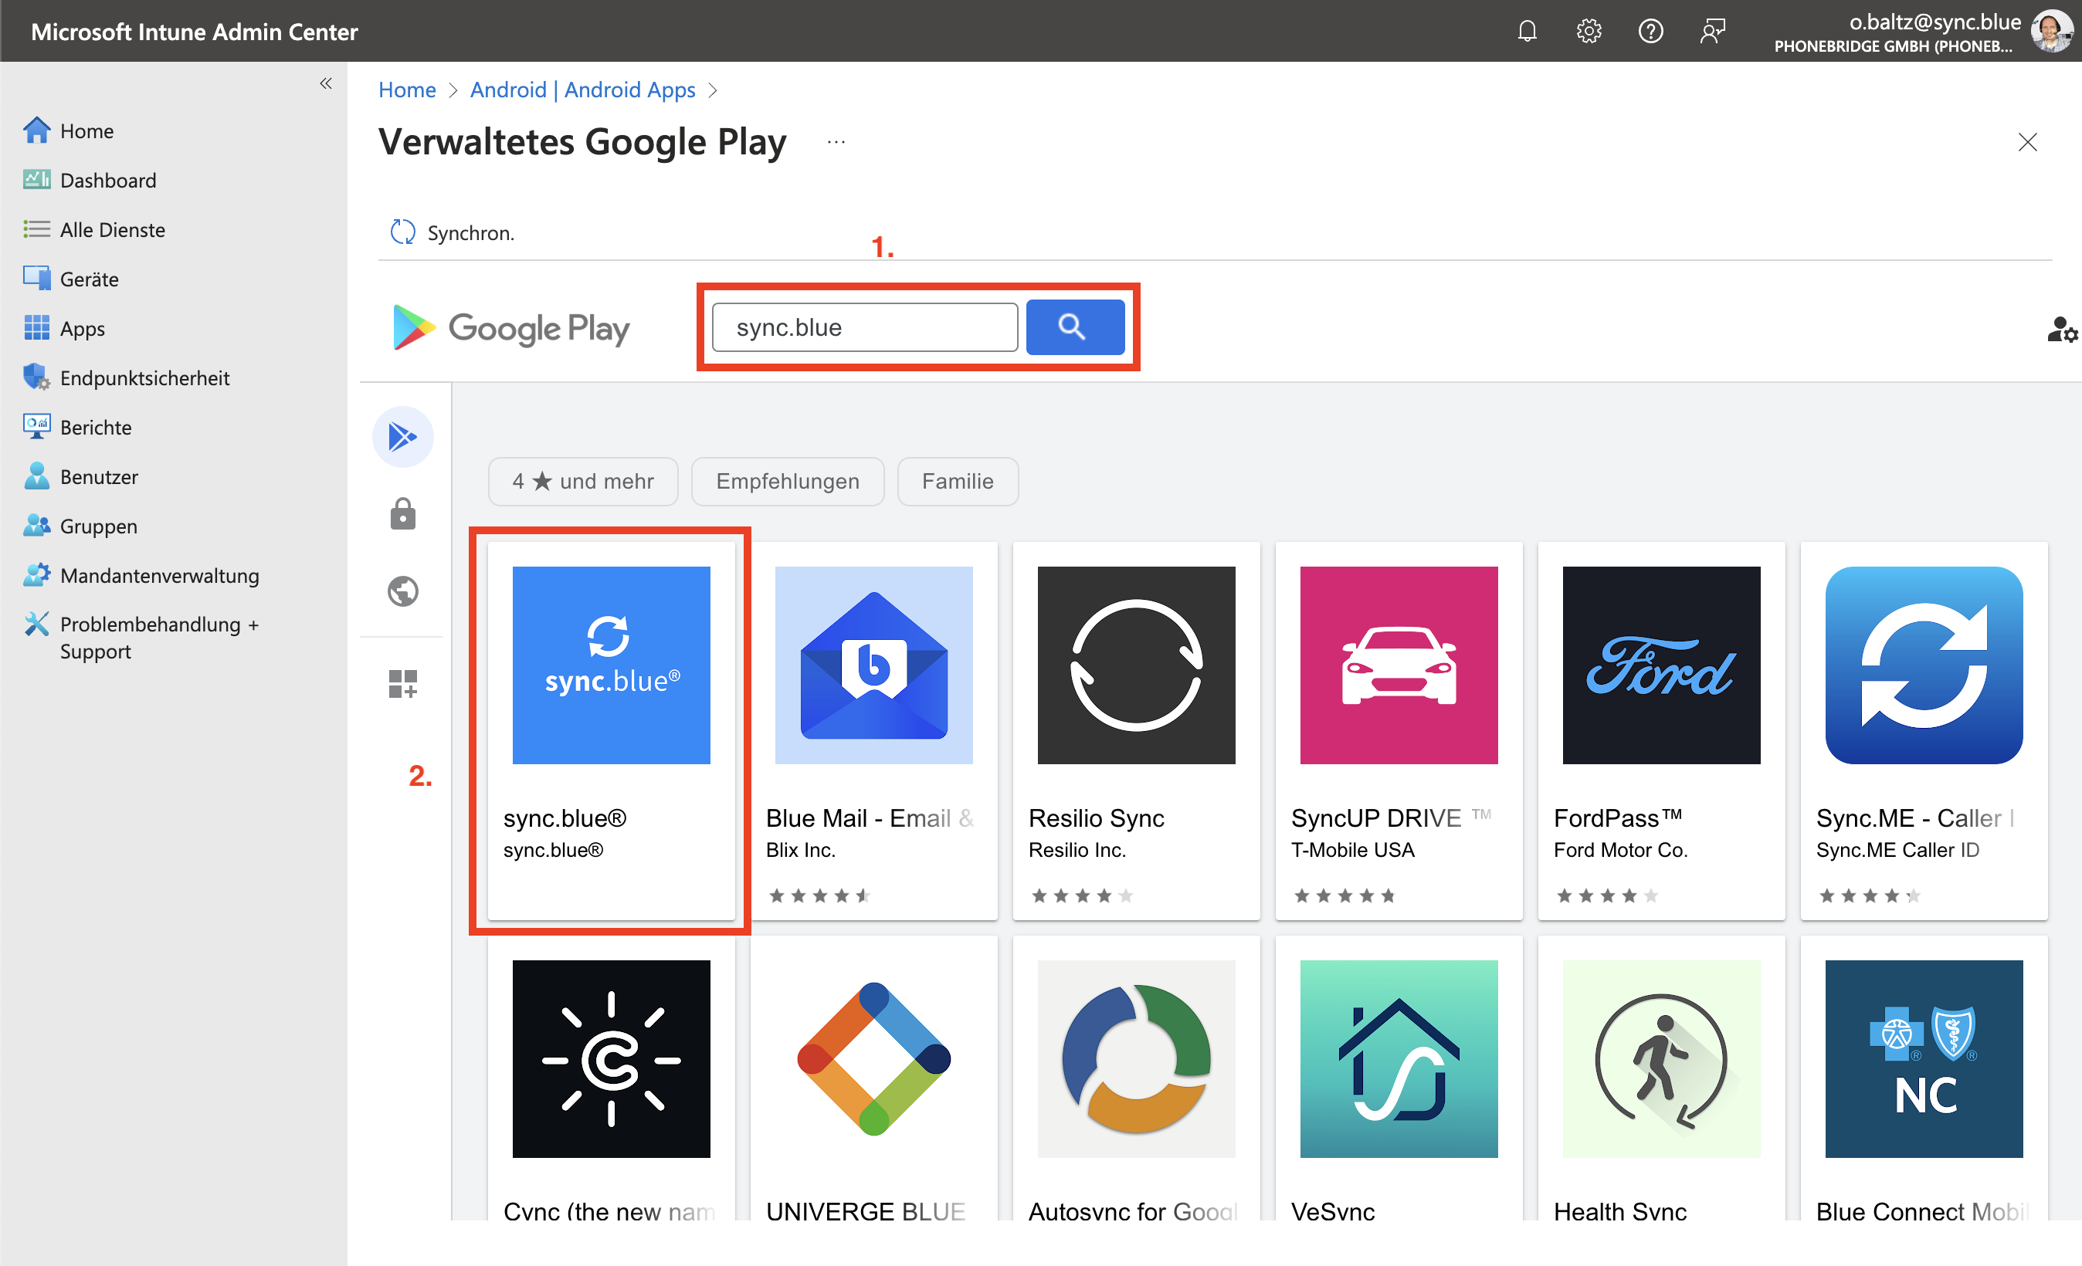Click the Microsoft Intune Admin Center title
The height and width of the screenshot is (1266, 2082).
tap(195, 31)
